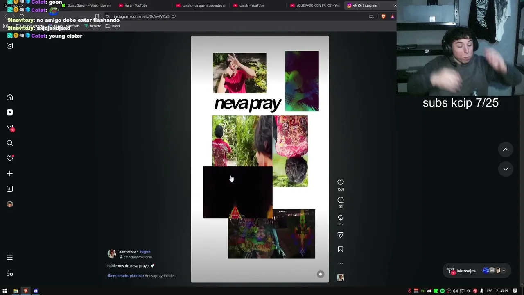Open the hamburger More menu
This screenshot has height=295, width=524.
[10, 257]
